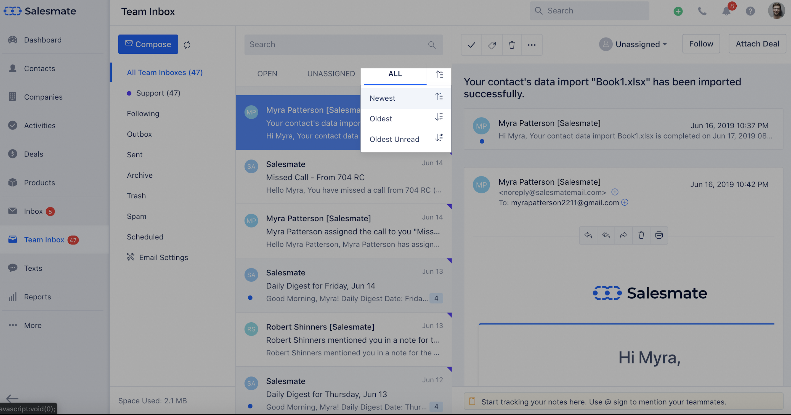Click the Compose button
791x415 pixels.
[148, 44]
